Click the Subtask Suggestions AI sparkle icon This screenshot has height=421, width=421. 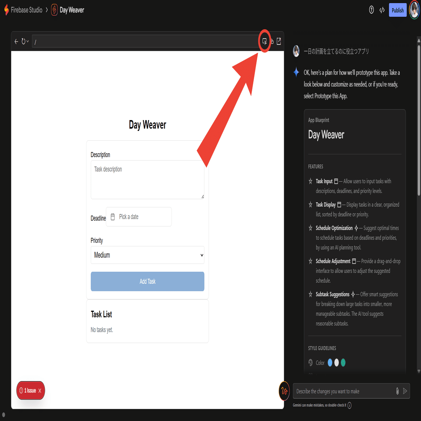click(x=353, y=294)
